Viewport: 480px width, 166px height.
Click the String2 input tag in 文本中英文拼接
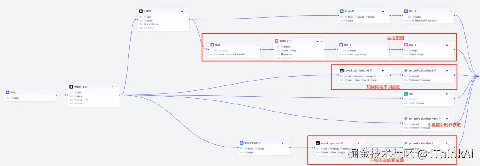click(x=259, y=149)
